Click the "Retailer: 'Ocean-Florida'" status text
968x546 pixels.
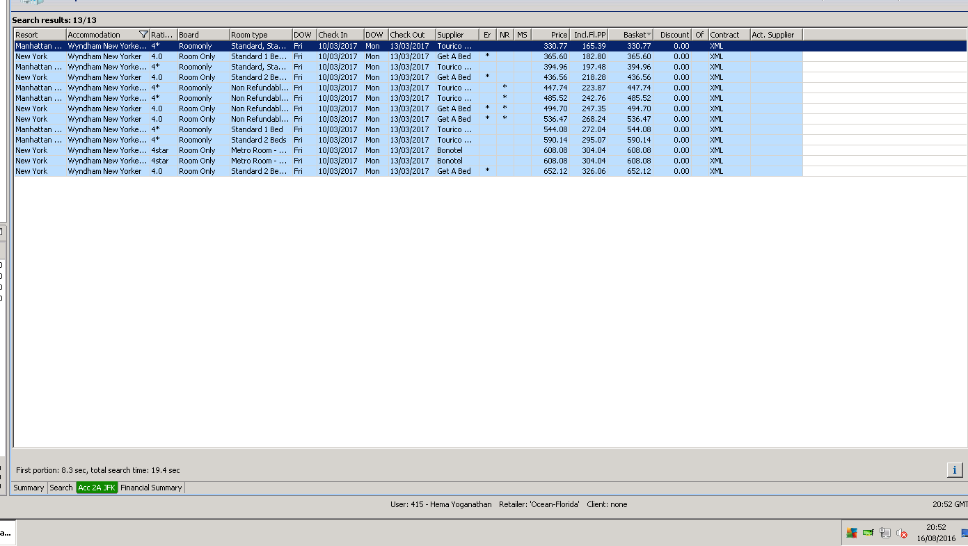[x=539, y=504]
